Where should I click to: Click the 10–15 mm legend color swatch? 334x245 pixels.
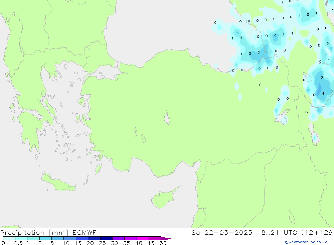[70, 238]
